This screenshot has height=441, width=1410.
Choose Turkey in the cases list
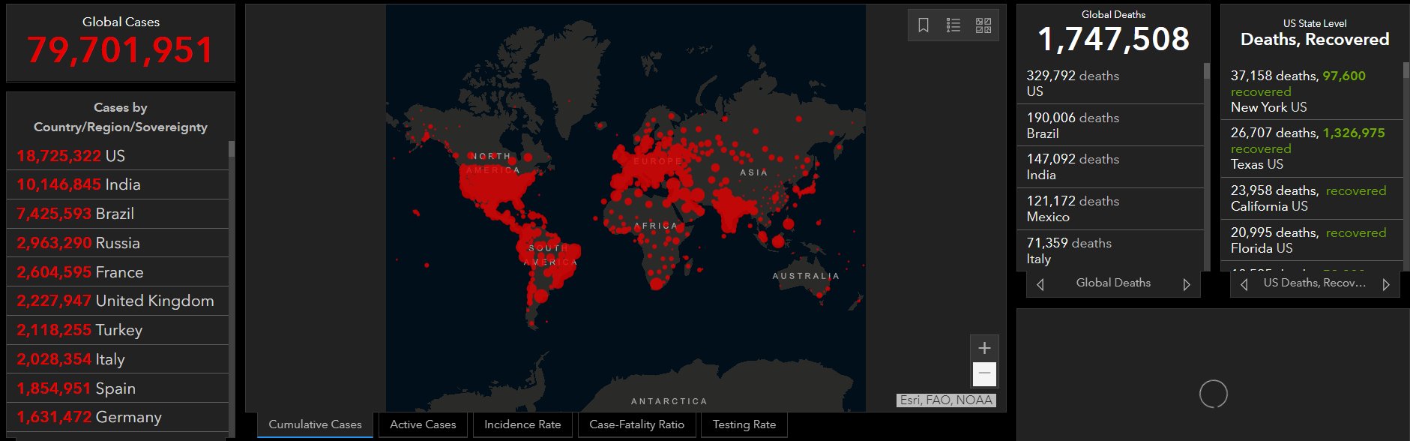point(118,330)
